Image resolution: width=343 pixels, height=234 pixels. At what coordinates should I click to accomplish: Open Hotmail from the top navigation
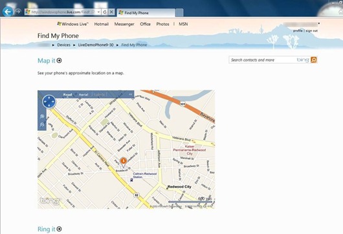click(x=101, y=24)
